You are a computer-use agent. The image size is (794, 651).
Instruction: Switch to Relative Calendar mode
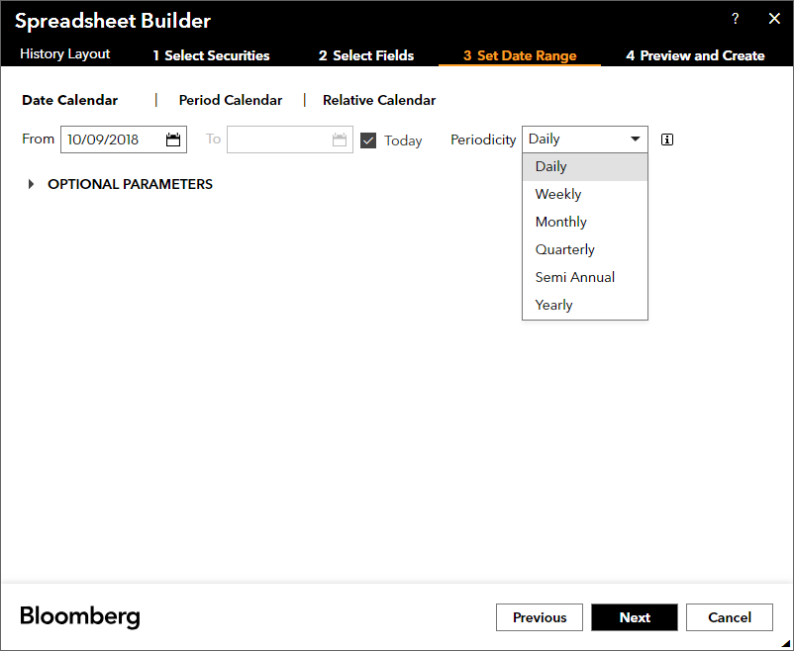[x=379, y=100]
